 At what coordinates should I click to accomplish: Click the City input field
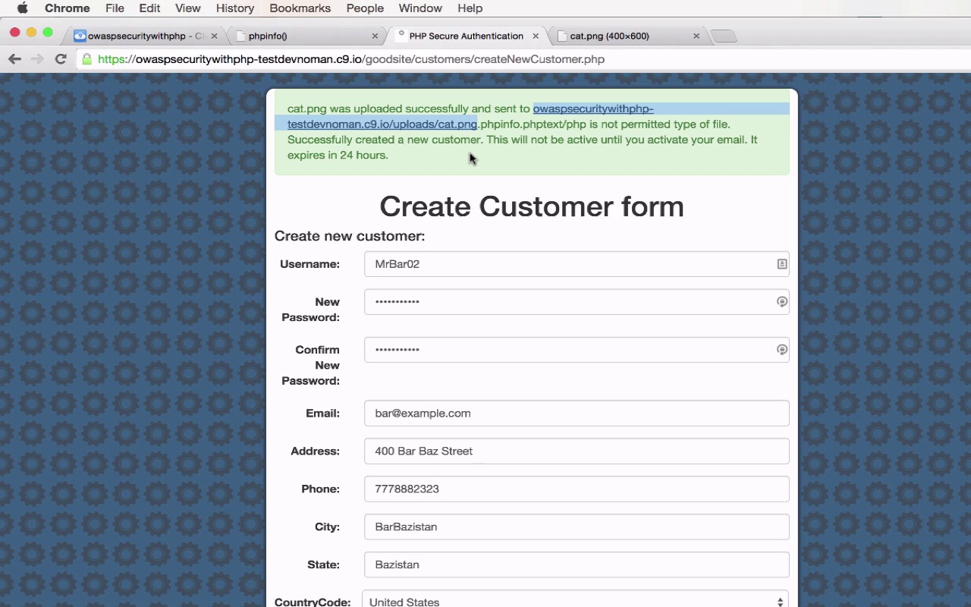pyautogui.click(x=577, y=527)
